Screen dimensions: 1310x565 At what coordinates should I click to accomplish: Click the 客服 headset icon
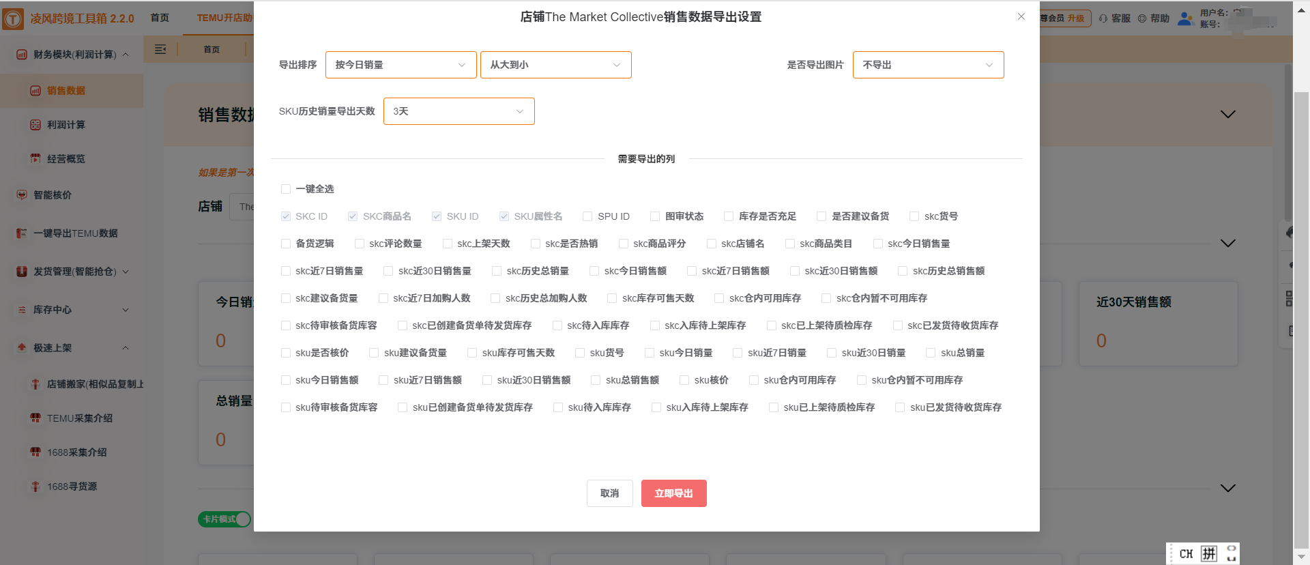tap(1103, 18)
